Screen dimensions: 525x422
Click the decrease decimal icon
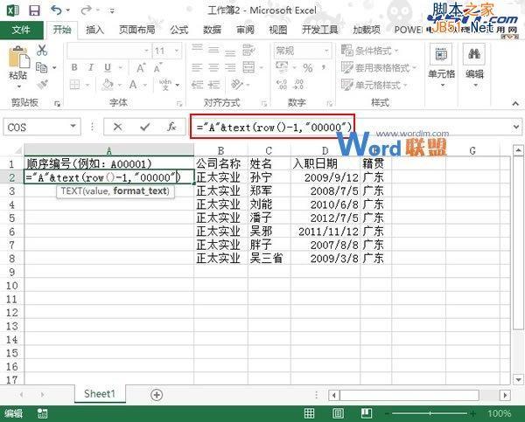pos(298,85)
